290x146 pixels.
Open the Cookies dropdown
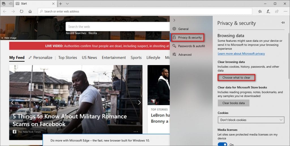click(x=251, y=120)
